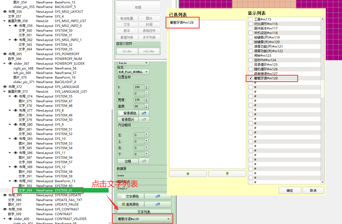Image resolution: width=342 pixels, height=224 pixels.
Task: Tick the 关机设定#m118 checkbox
Action: (x=250, y=33)
